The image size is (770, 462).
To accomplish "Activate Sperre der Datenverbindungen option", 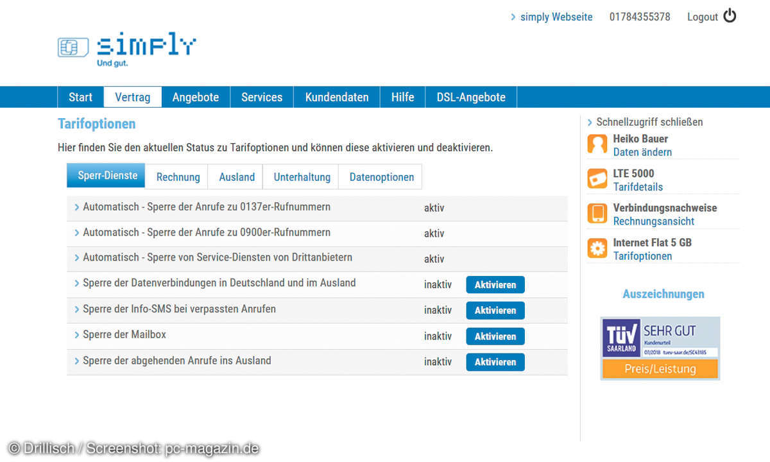I will click(x=495, y=285).
